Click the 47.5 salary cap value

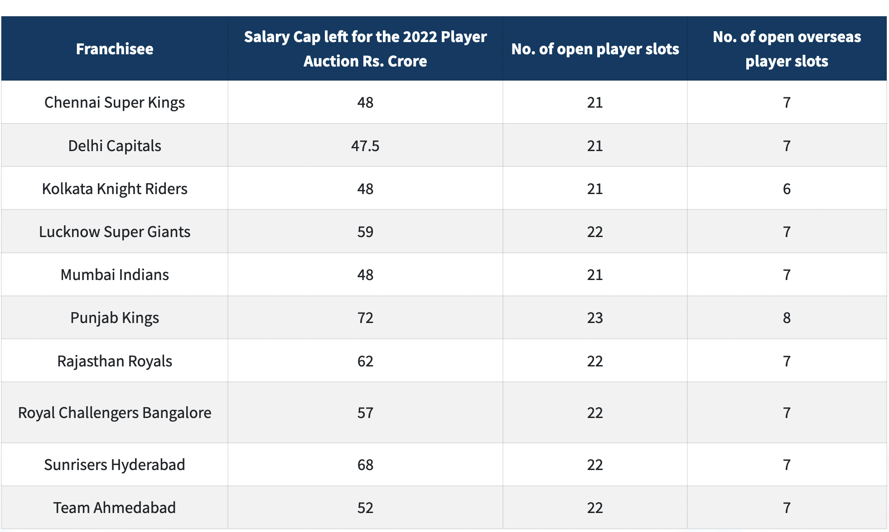[x=365, y=146]
